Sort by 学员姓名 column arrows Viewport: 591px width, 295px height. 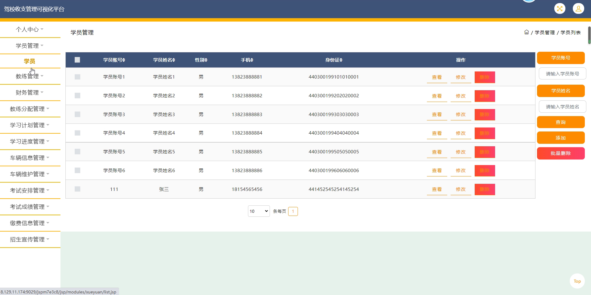174,60
